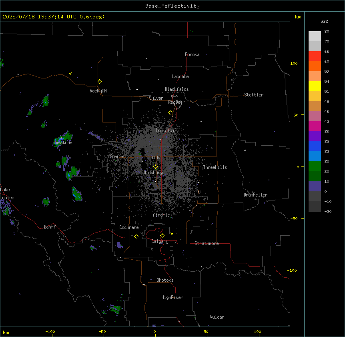Pick the magenta 39-42 dBZ legend swatch

pyautogui.click(x=315, y=126)
